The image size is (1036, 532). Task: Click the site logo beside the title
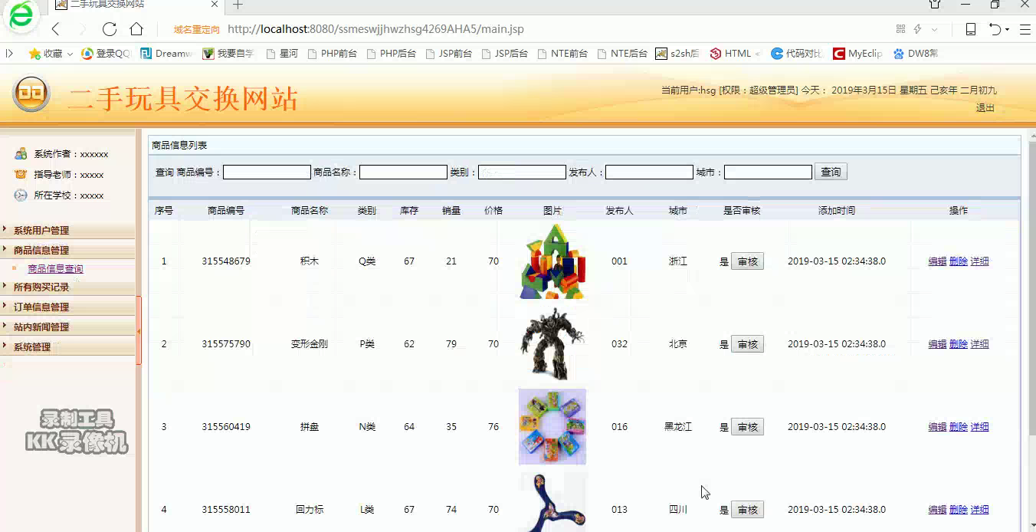coord(31,94)
